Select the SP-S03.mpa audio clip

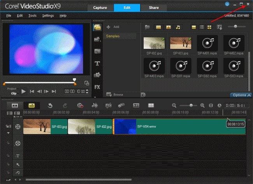click(234, 66)
